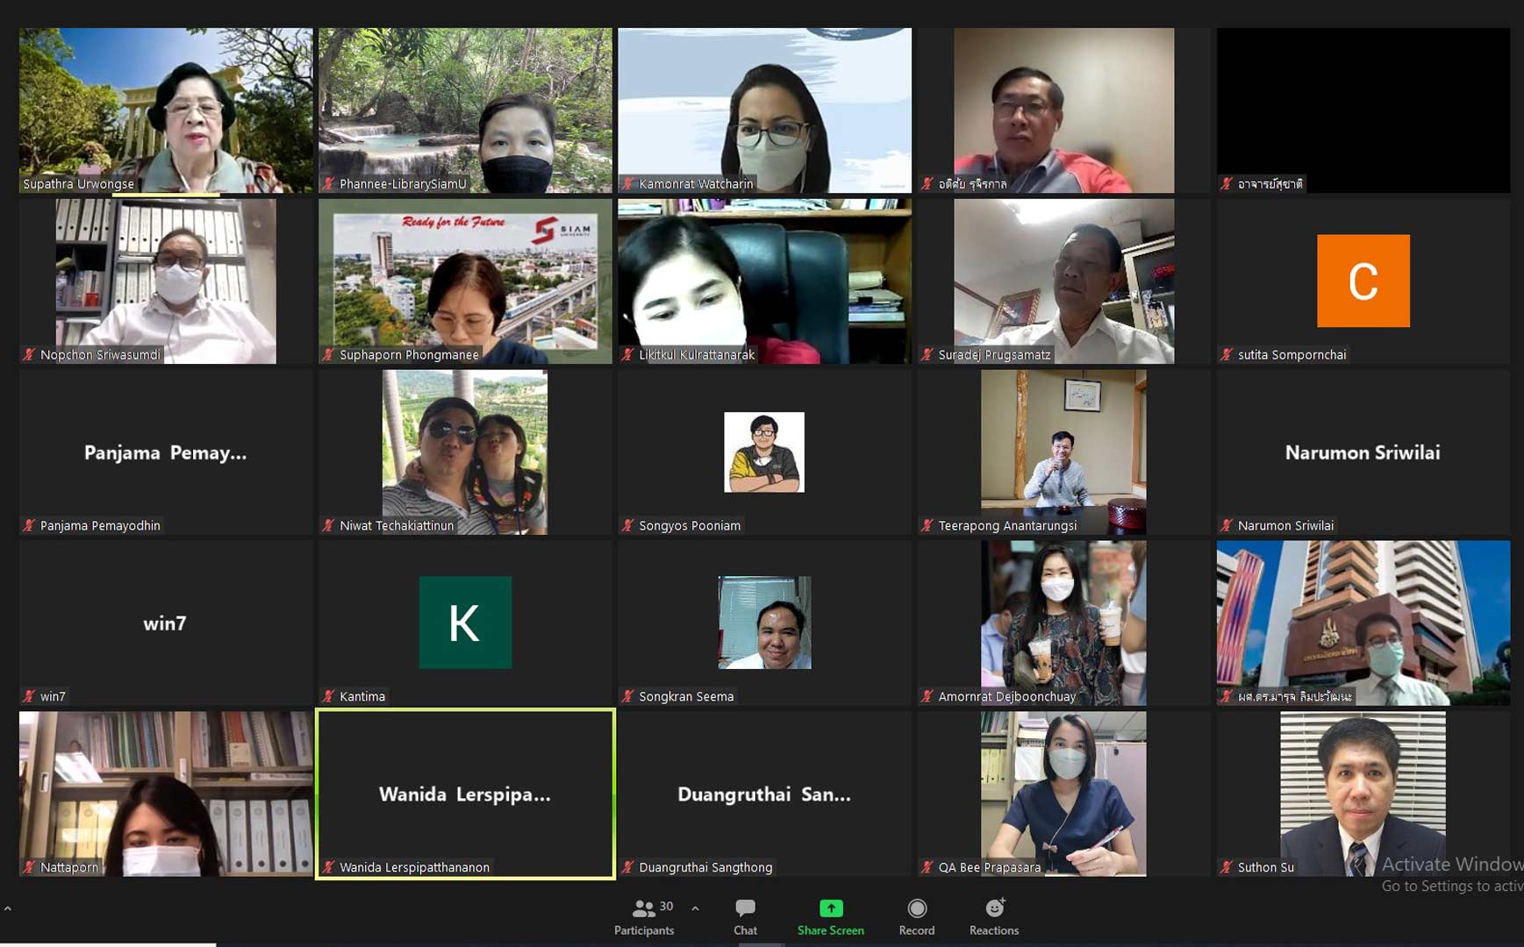Click the green Share Screen icon
Image resolution: width=1524 pixels, height=947 pixels.
pos(830,908)
